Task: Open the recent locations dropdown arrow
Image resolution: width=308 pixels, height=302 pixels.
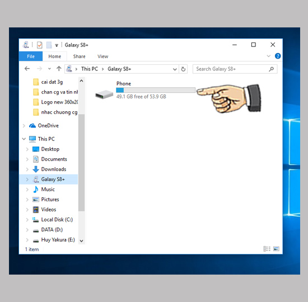Action: [x=49, y=69]
